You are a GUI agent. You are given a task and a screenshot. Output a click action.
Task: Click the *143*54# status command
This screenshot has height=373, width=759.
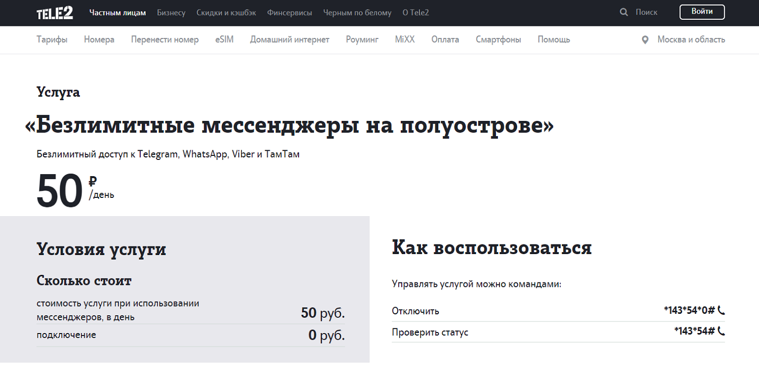click(x=694, y=331)
